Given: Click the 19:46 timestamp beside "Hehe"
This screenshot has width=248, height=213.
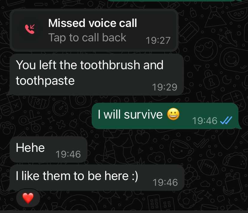Looking at the screenshot, I should pos(68,154).
